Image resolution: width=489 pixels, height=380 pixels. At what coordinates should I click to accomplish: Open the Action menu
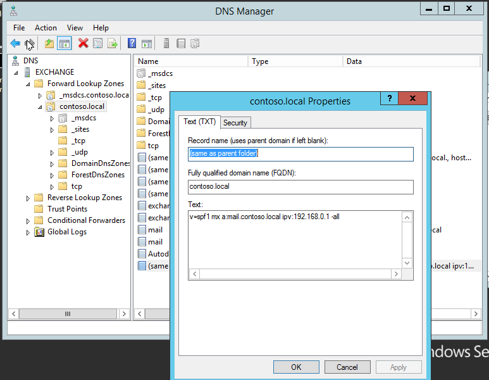coord(46,28)
